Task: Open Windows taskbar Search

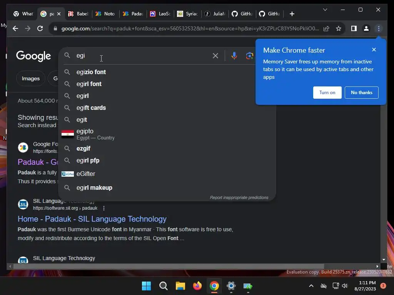Action: tap(163, 286)
